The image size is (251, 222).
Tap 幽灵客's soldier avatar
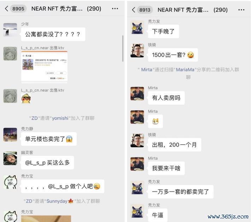[x=10, y=158]
